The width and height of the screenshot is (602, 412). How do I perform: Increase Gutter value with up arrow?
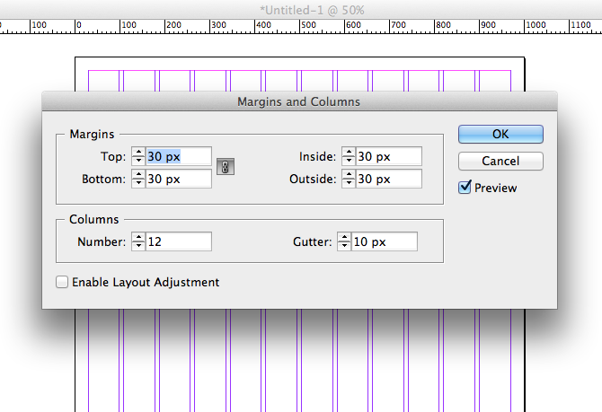[344, 236]
